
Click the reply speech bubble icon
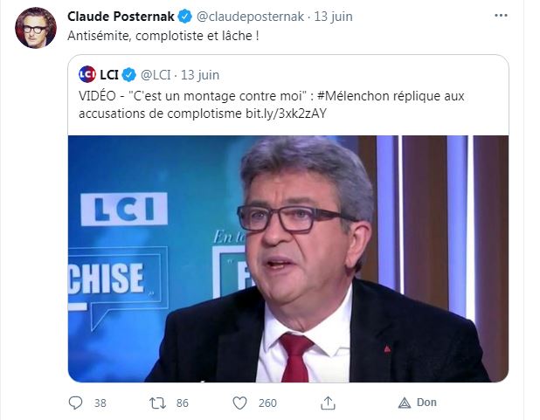tap(75, 403)
